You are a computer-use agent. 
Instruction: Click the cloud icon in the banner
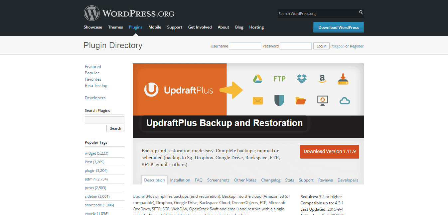pyautogui.click(x=345, y=100)
